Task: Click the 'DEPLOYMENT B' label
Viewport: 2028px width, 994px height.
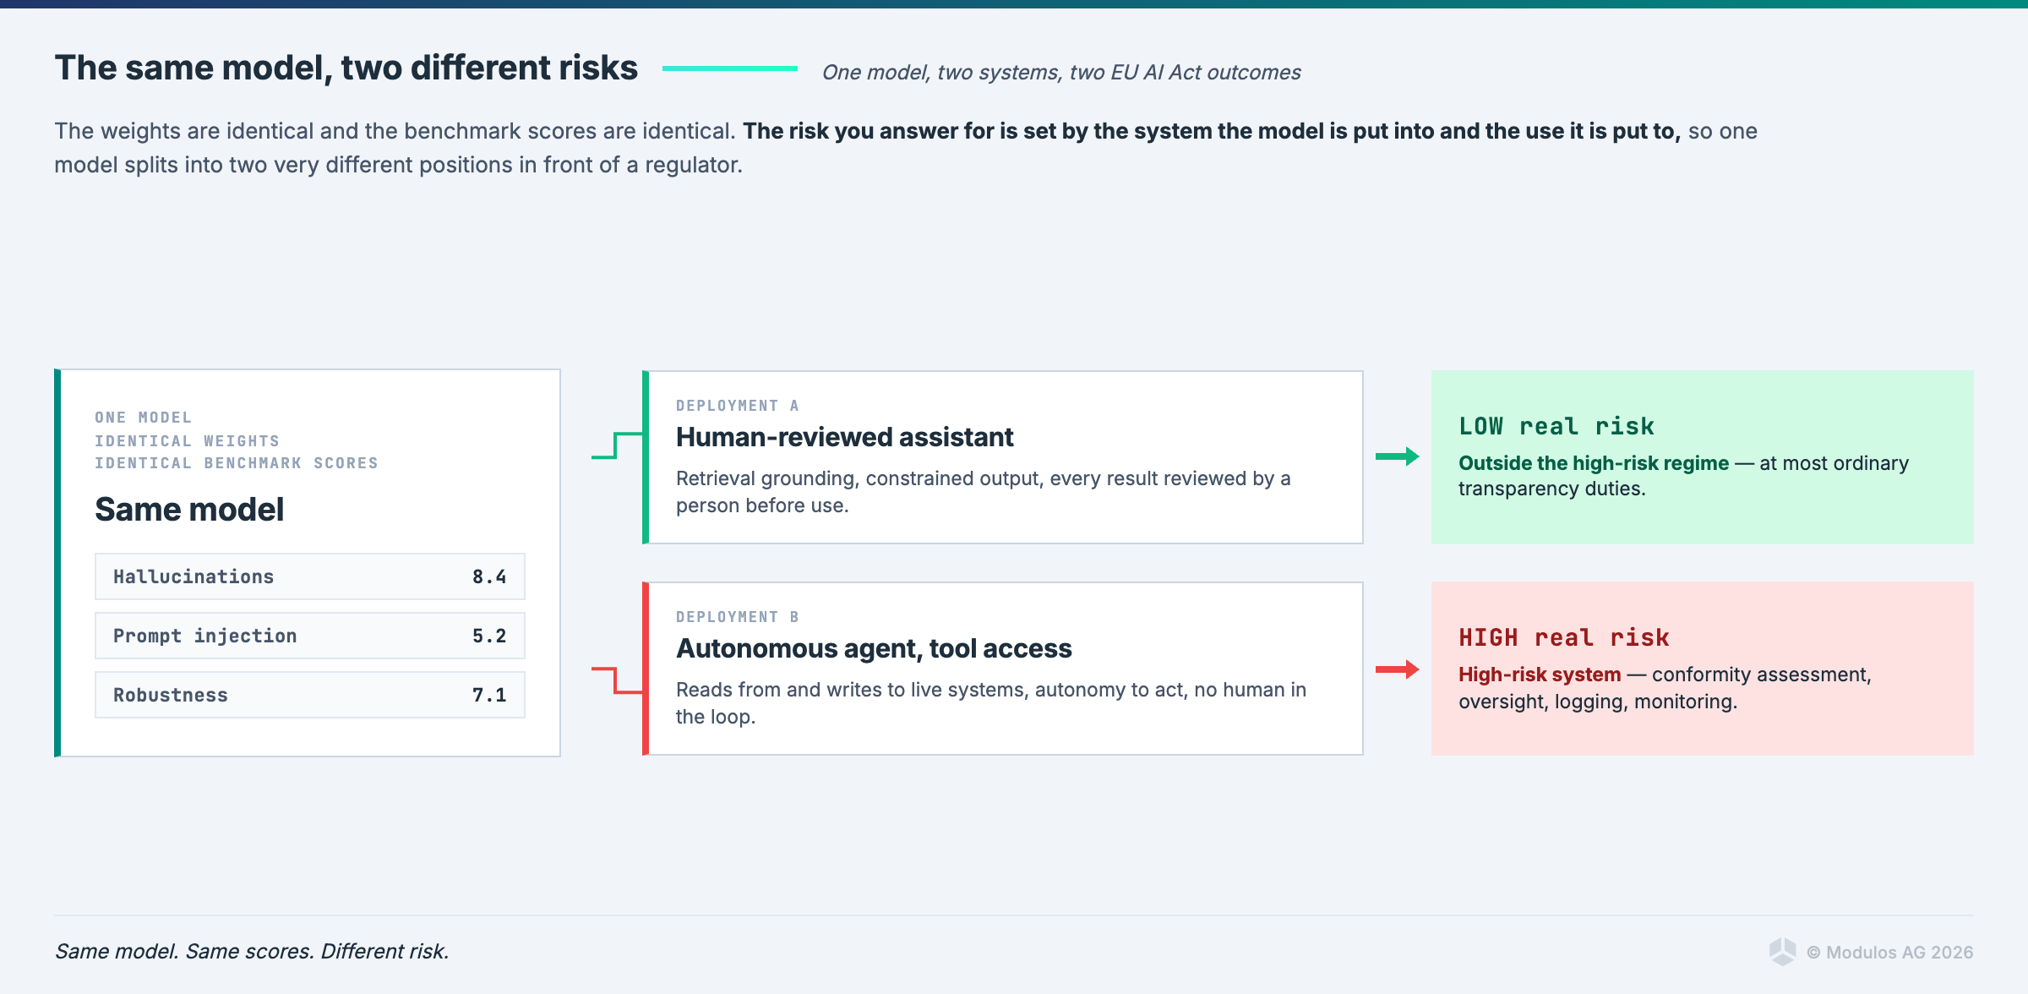Action: (738, 617)
